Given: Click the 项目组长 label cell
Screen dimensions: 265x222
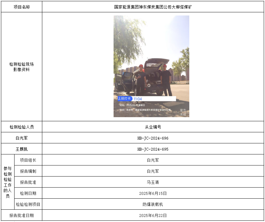Looking at the screenshot, I should coord(28,160).
